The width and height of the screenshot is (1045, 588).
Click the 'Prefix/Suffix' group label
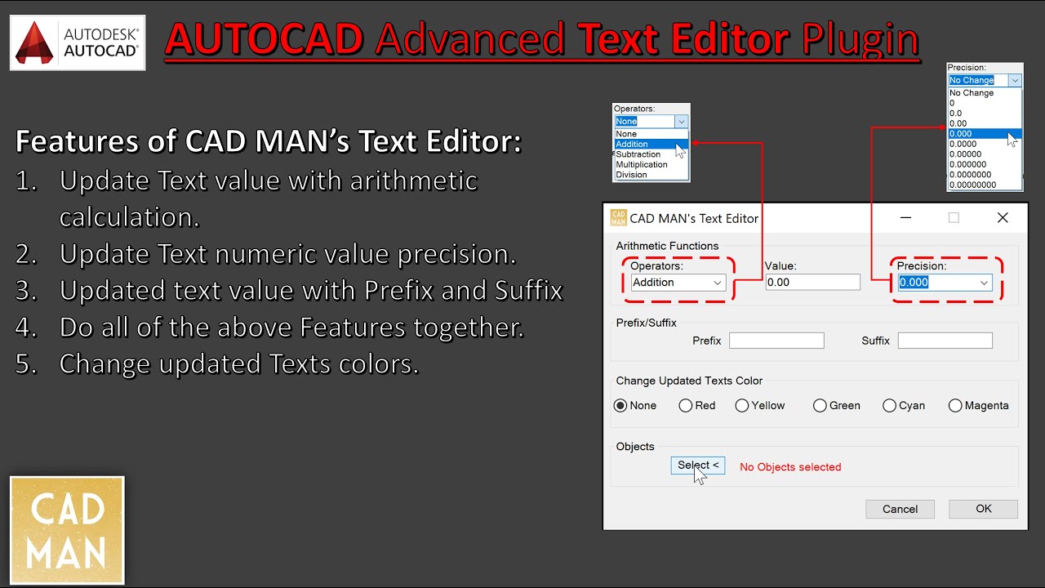[x=647, y=323]
